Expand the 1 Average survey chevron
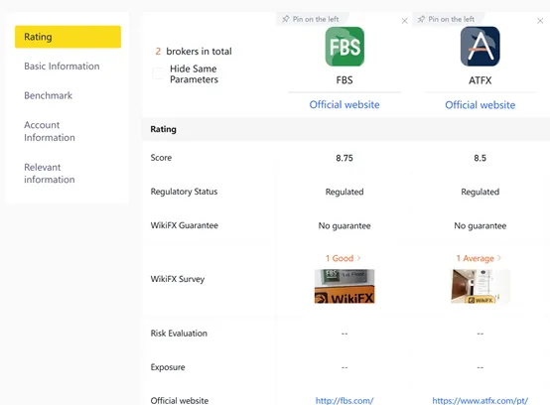Image resolution: width=550 pixels, height=405 pixels. (498, 258)
